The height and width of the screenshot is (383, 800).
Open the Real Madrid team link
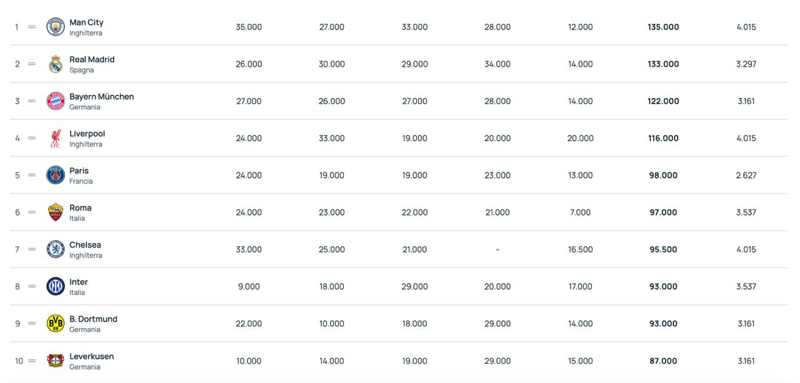(x=92, y=59)
